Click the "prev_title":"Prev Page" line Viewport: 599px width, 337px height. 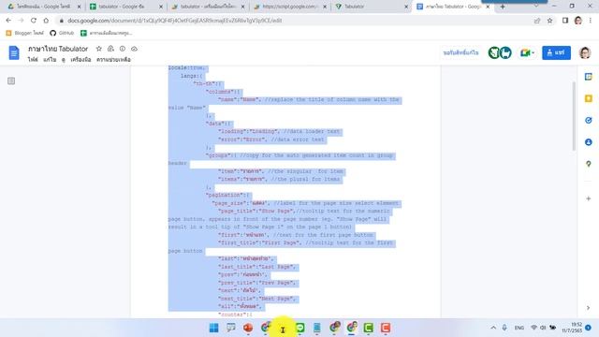coord(257,283)
